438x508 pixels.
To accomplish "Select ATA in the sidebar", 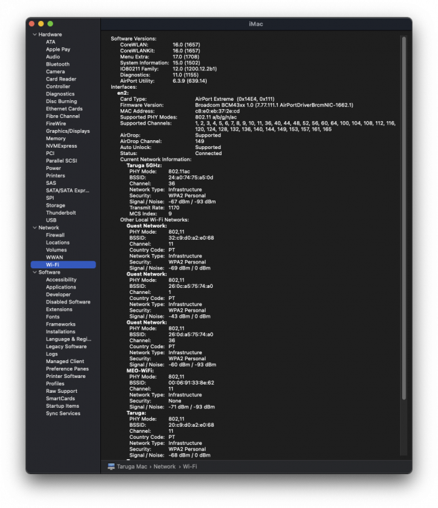I will tap(51, 42).
